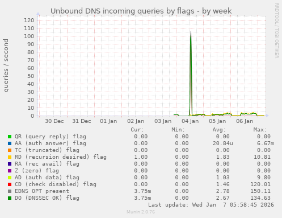Click the Avg value 2.78 for EDNS OPT
282x218 pixels.
point(223,191)
